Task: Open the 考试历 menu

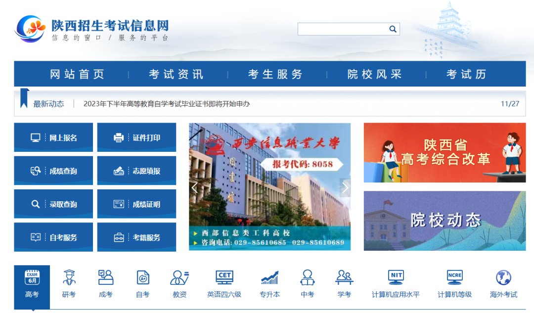Action: 466,74
